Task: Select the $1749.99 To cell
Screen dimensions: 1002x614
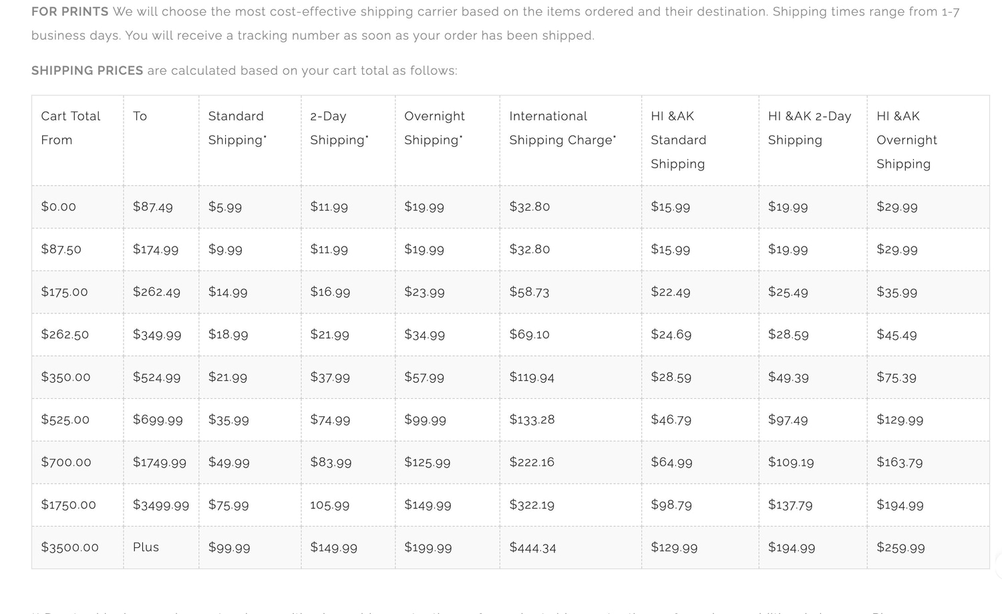Action: click(160, 462)
